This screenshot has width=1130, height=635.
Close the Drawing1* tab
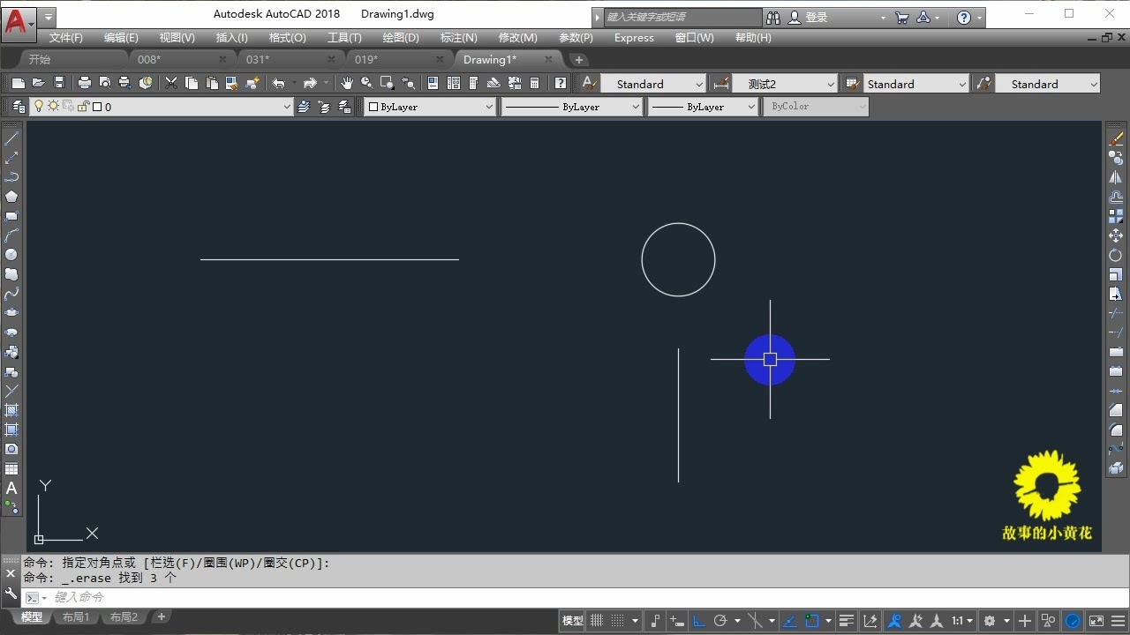[x=549, y=59]
